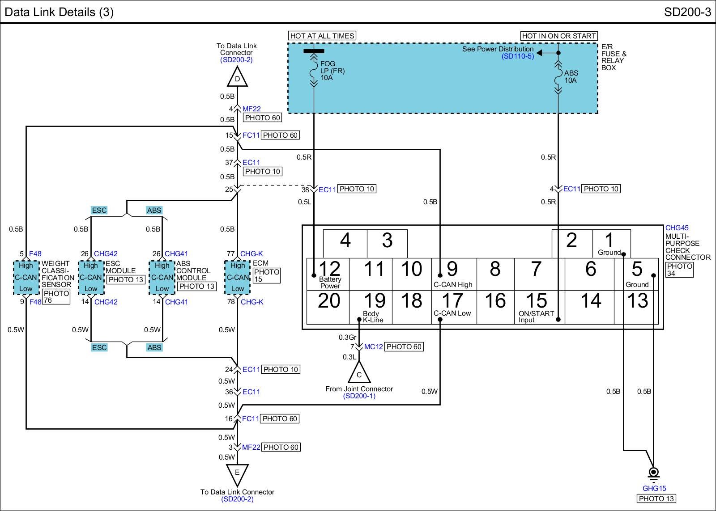
Task: Click the ground symbol above GHG15
Action: click(x=654, y=473)
